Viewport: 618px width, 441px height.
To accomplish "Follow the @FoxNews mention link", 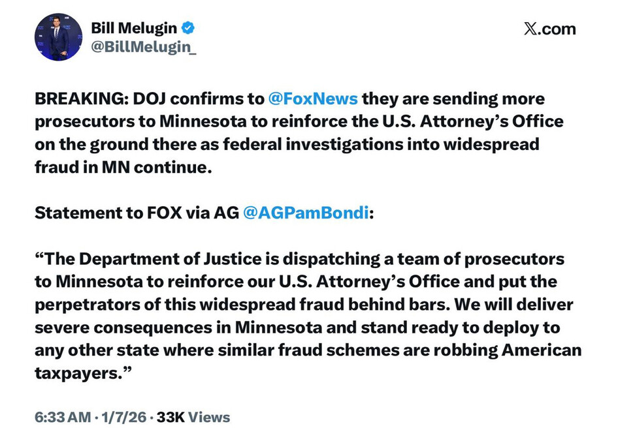I will pos(313,99).
